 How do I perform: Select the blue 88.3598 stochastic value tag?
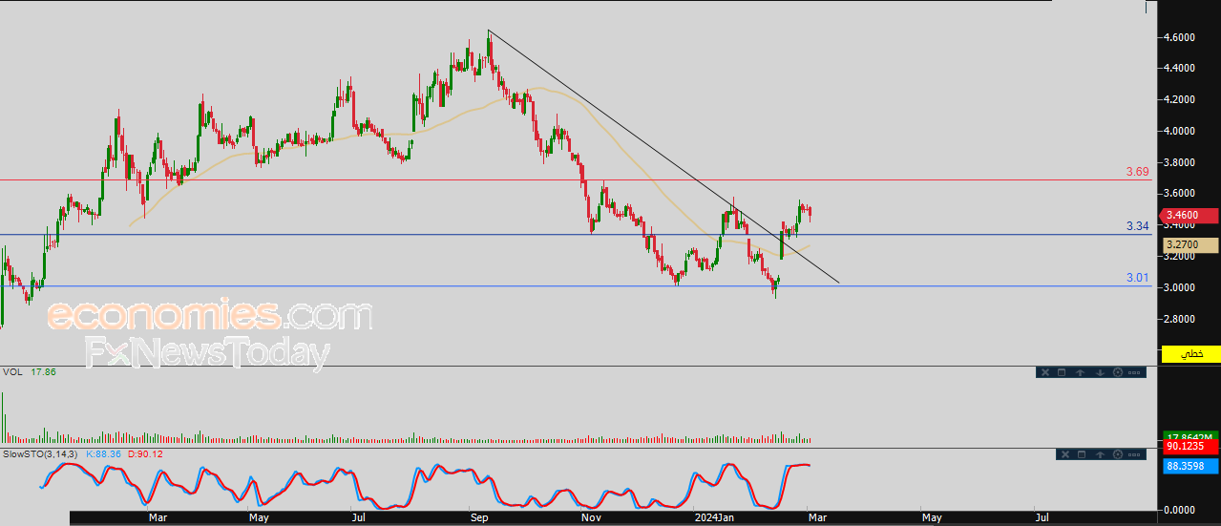click(1189, 466)
